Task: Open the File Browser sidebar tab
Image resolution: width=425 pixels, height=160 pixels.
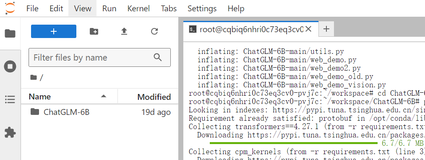Action: click(10, 34)
